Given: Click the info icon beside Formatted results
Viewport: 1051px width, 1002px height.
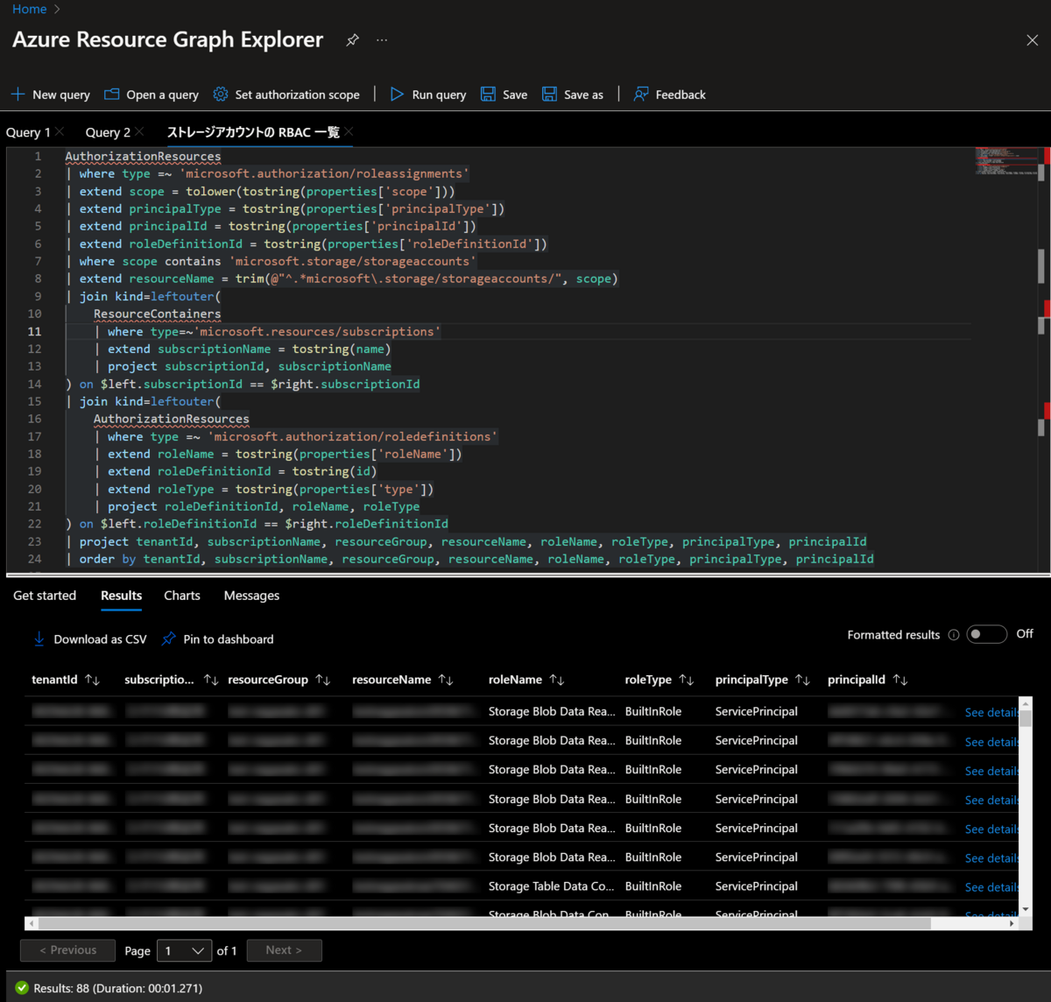Looking at the screenshot, I should [x=953, y=635].
